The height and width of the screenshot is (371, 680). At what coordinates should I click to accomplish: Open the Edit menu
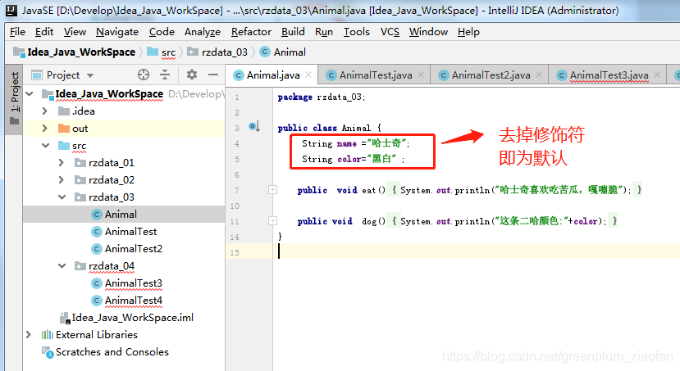44,32
